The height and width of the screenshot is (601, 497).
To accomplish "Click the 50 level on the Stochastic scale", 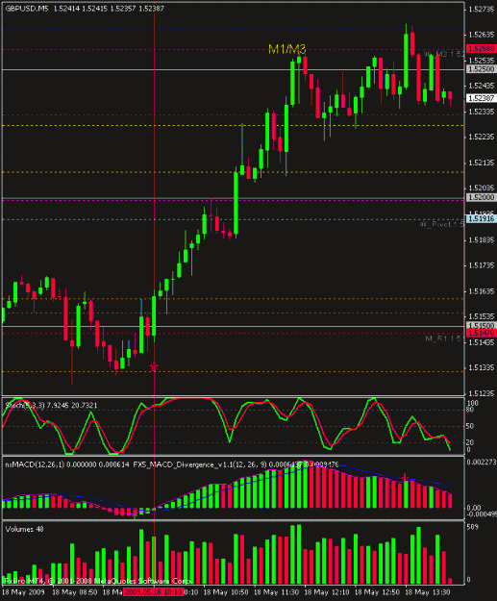I will click(x=470, y=426).
